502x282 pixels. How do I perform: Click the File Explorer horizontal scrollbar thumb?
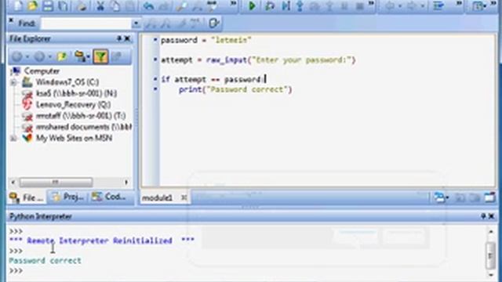(56, 183)
